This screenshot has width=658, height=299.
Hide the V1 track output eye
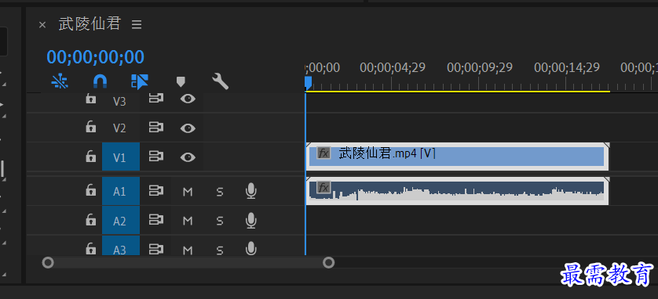(x=188, y=157)
